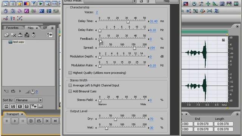
Task: Open the Sort By Filename dropdown
Action: tap(29, 100)
